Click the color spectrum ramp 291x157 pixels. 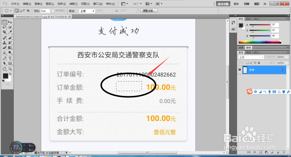pyautogui.click(x=260, y=42)
